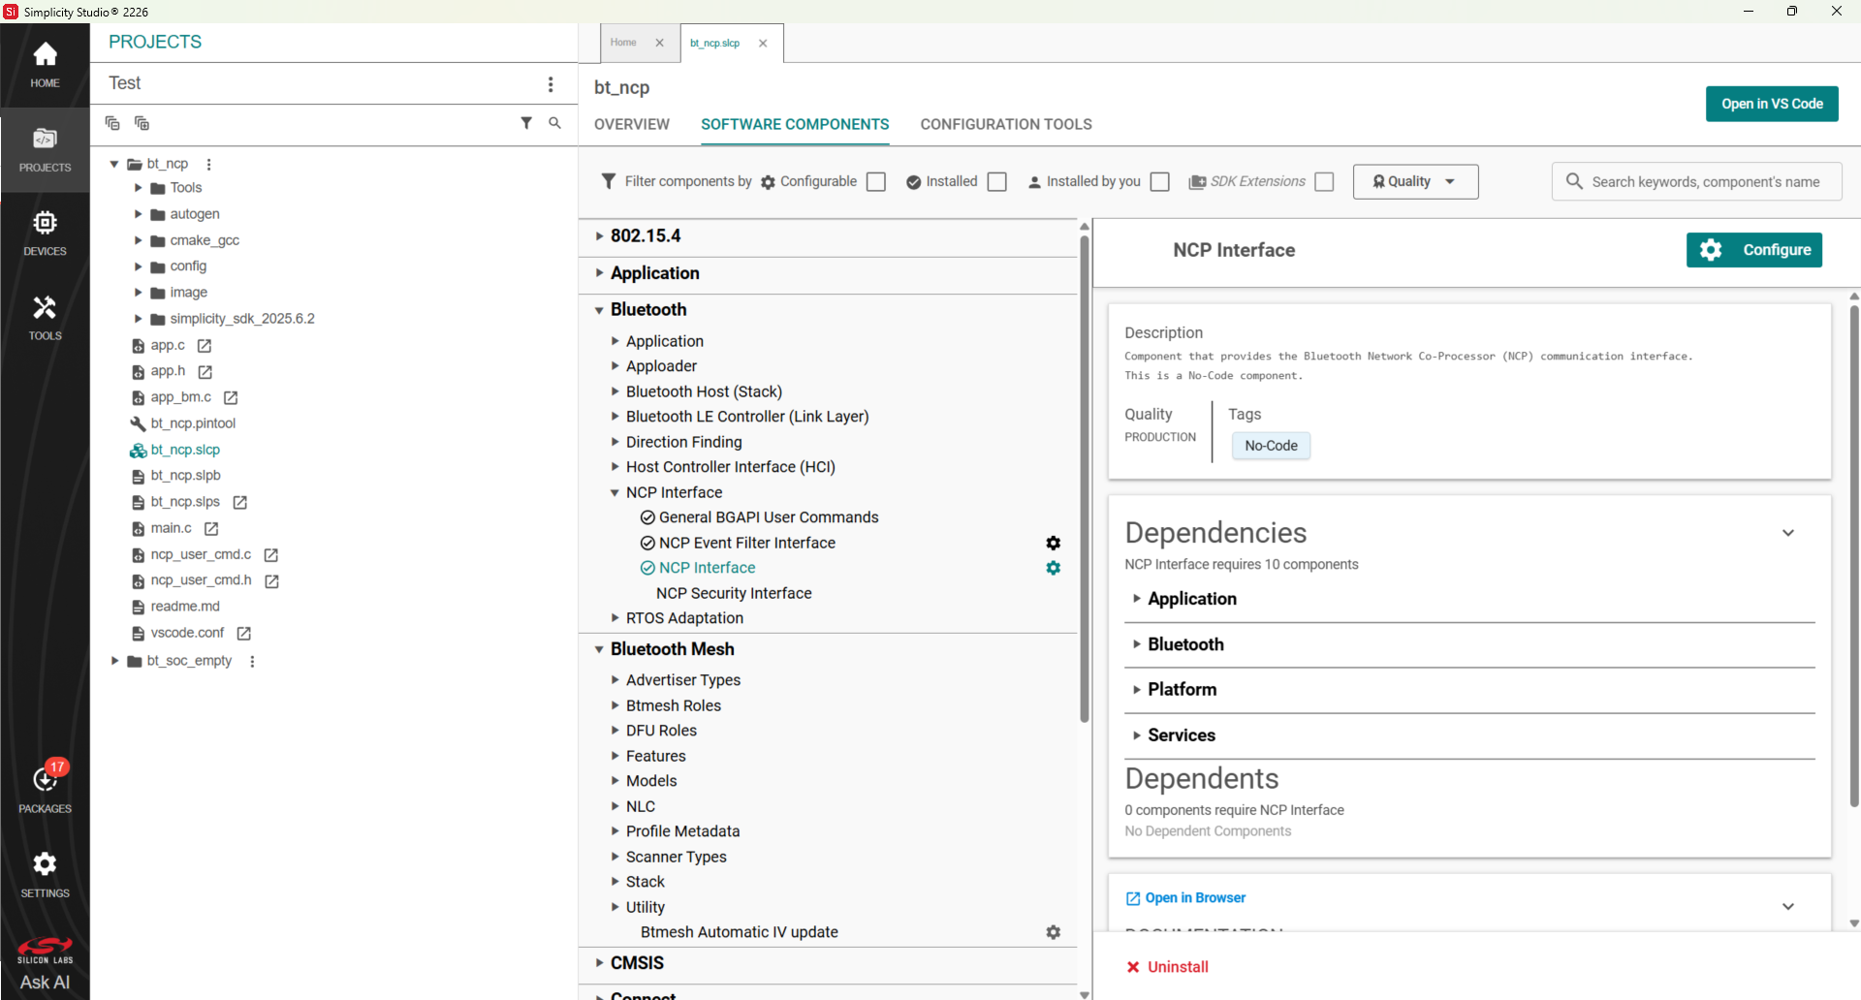The image size is (1861, 1000).
Task: Click the component list scrollbar
Action: pyautogui.click(x=1085, y=480)
